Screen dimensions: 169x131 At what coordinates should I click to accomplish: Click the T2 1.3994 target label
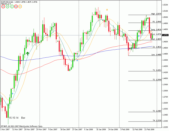(157, 80)
